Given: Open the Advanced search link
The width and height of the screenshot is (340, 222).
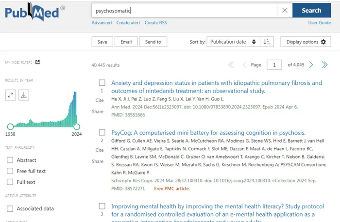Looking at the screenshot, I should (102, 23).
